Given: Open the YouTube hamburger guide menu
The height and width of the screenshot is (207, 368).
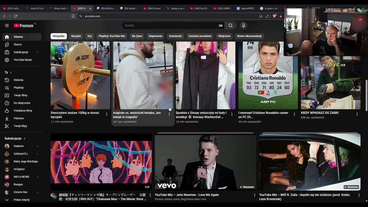Looking at the screenshot, I should (x=7, y=26).
